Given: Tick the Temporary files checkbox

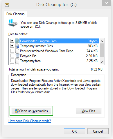Looking at the screenshot, I should 12,61.
